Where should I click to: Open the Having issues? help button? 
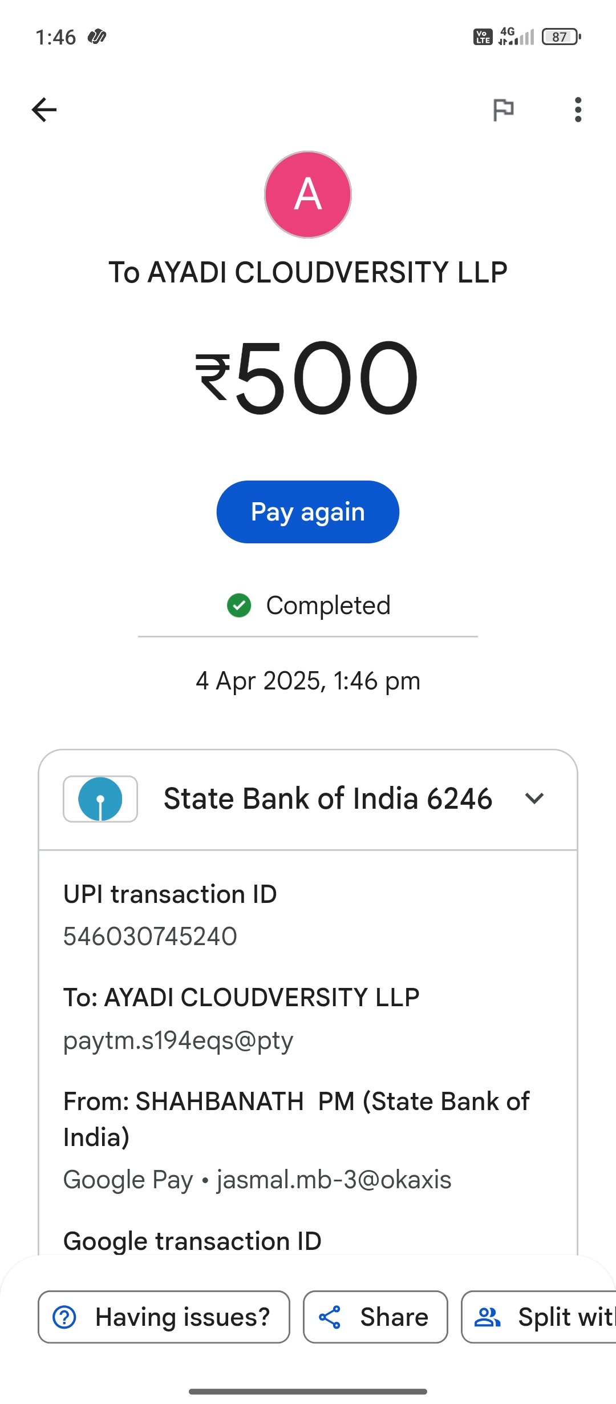[164, 1317]
